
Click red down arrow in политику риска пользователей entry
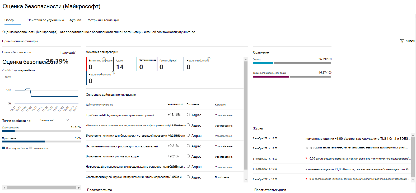click(306, 158)
